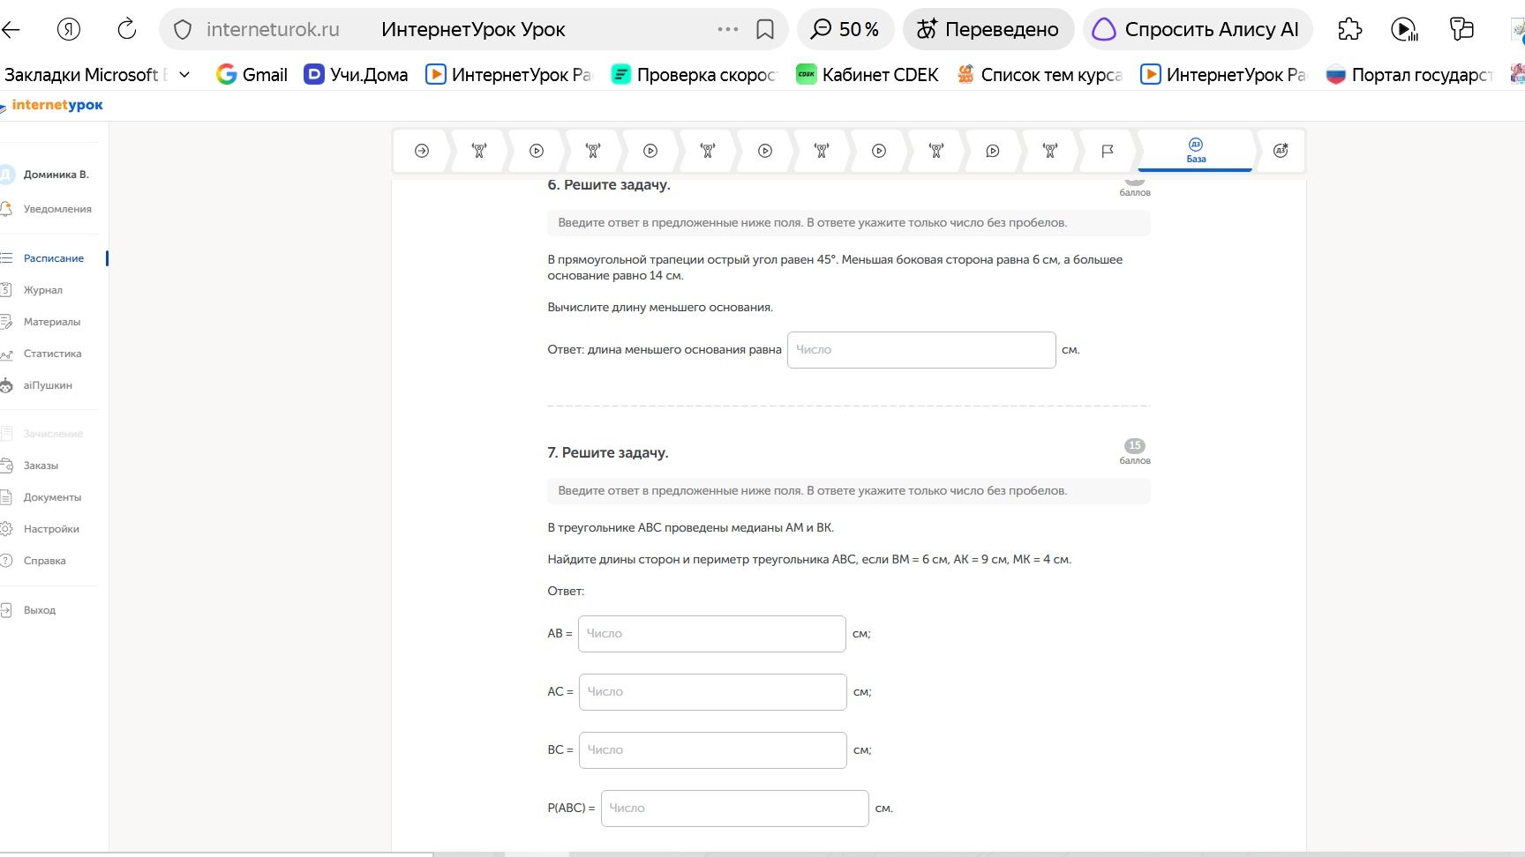This screenshot has width=1525, height=857.
Task: Click the browser back arrow
Action: click(11, 29)
